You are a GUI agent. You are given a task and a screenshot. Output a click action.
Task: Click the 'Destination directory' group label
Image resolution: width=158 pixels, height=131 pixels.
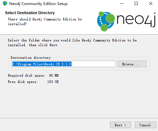[x=31, y=57]
